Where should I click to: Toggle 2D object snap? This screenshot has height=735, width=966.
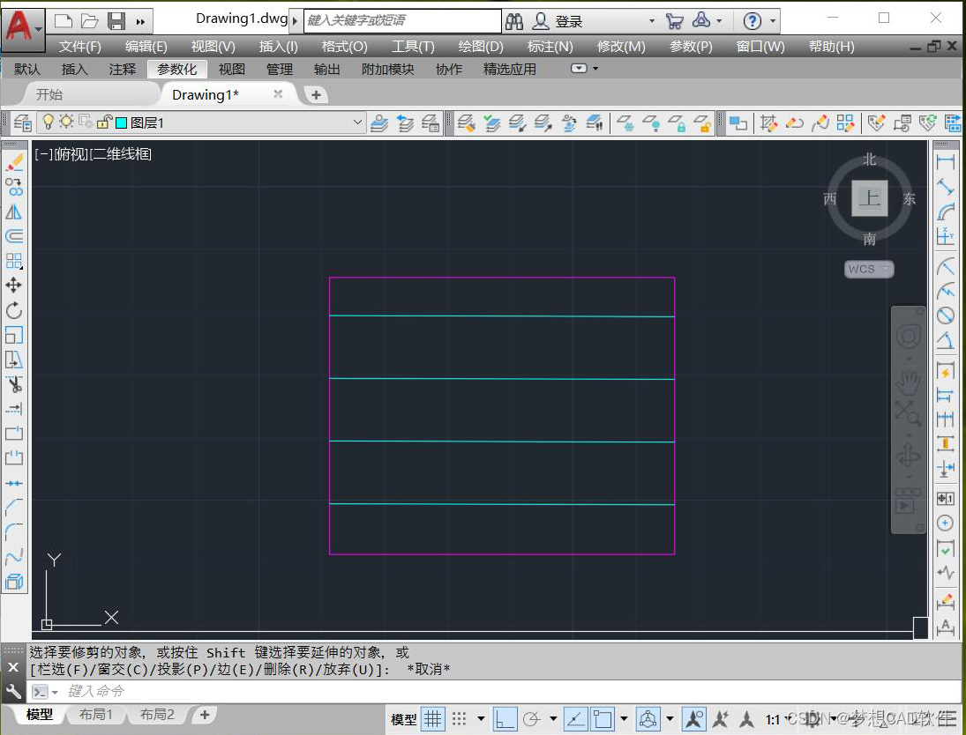tap(603, 719)
